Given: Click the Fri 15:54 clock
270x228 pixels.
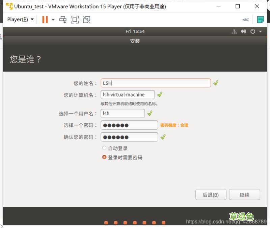Looking at the screenshot, I should (x=135, y=31).
